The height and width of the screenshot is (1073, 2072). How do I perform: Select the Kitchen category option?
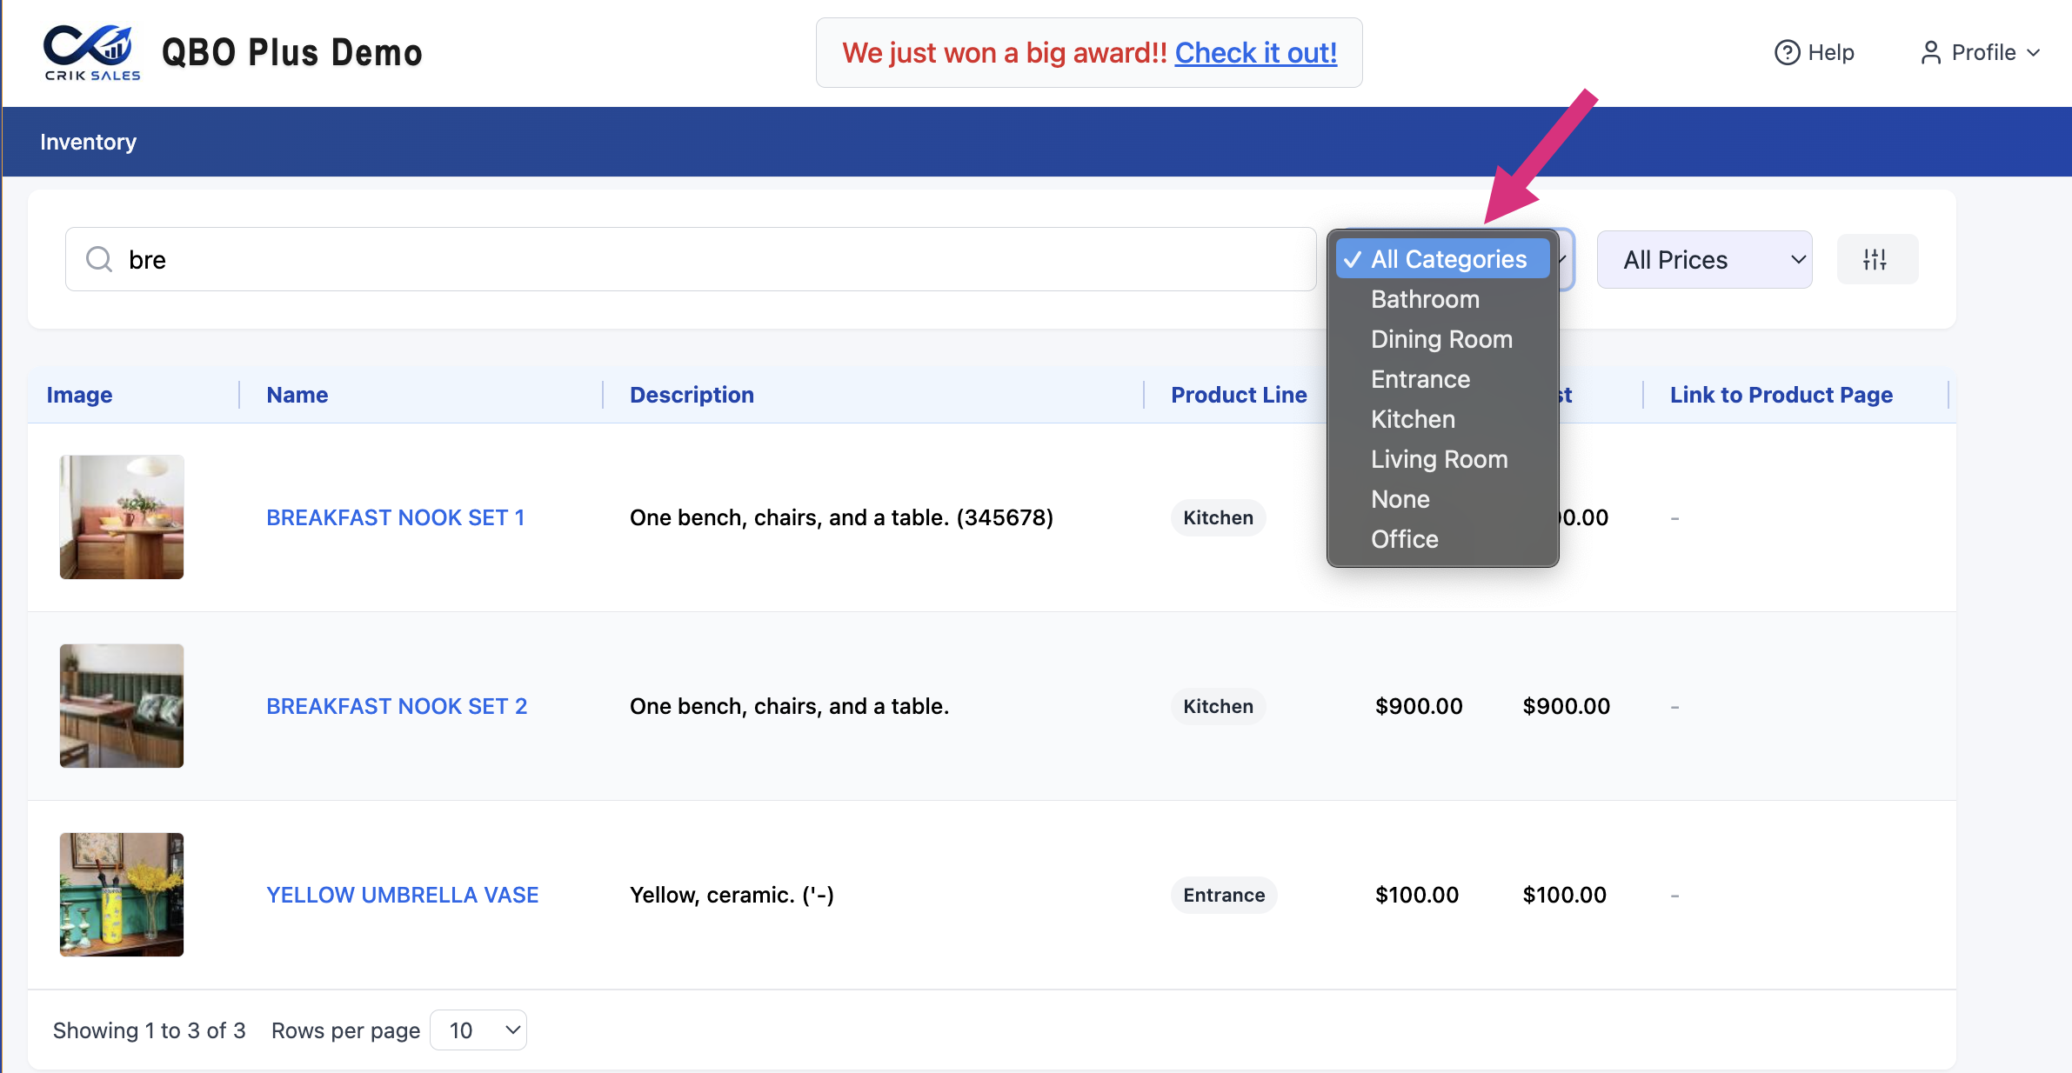tap(1442, 419)
